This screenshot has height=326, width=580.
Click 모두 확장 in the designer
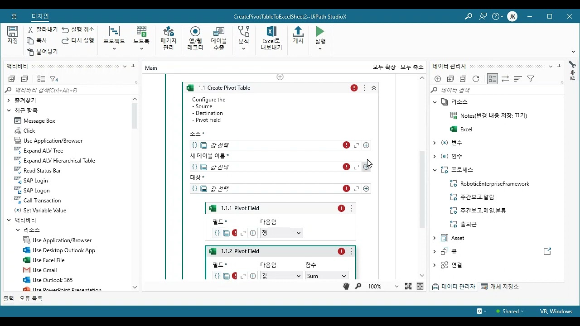tap(384, 67)
